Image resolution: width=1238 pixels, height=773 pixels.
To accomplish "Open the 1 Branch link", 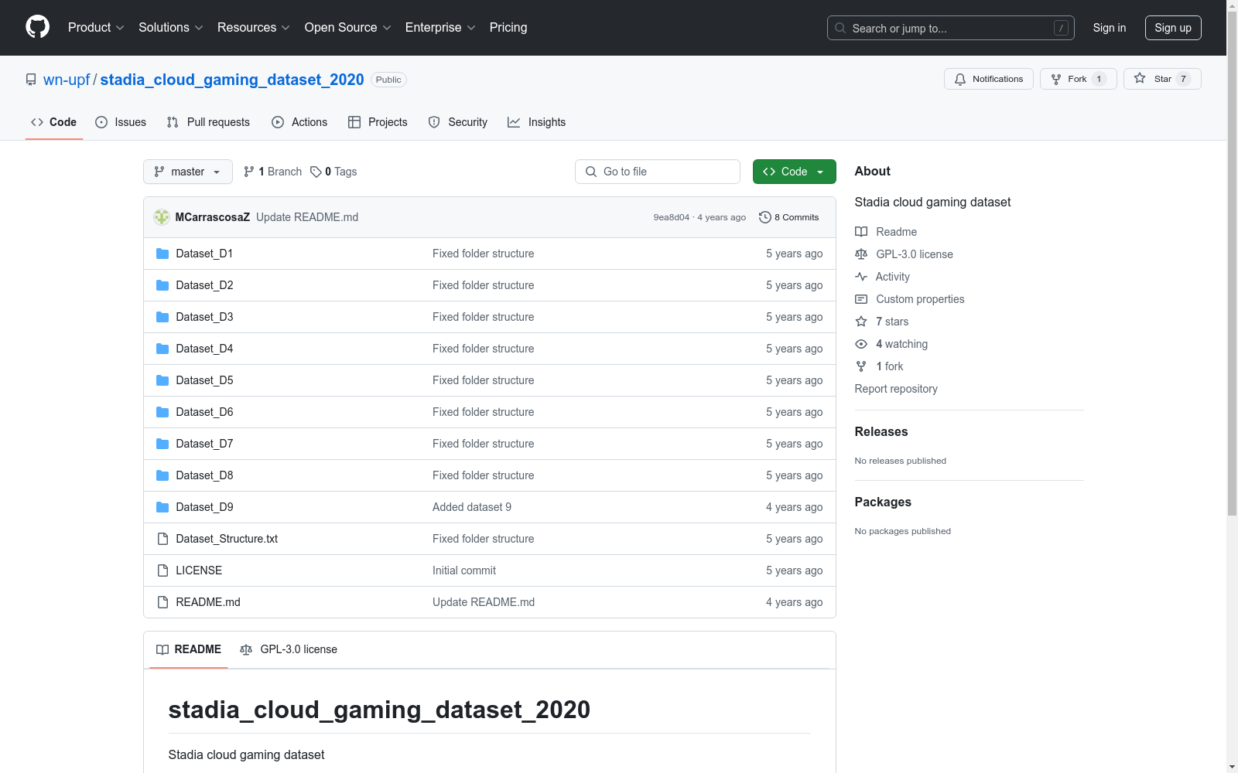I will 272,172.
